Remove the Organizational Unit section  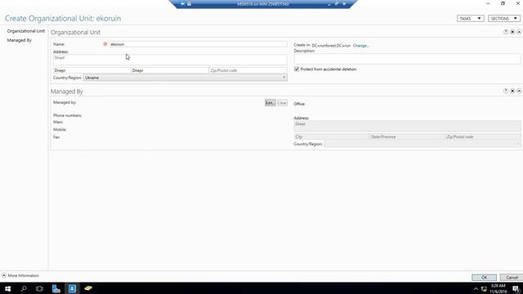click(x=512, y=32)
